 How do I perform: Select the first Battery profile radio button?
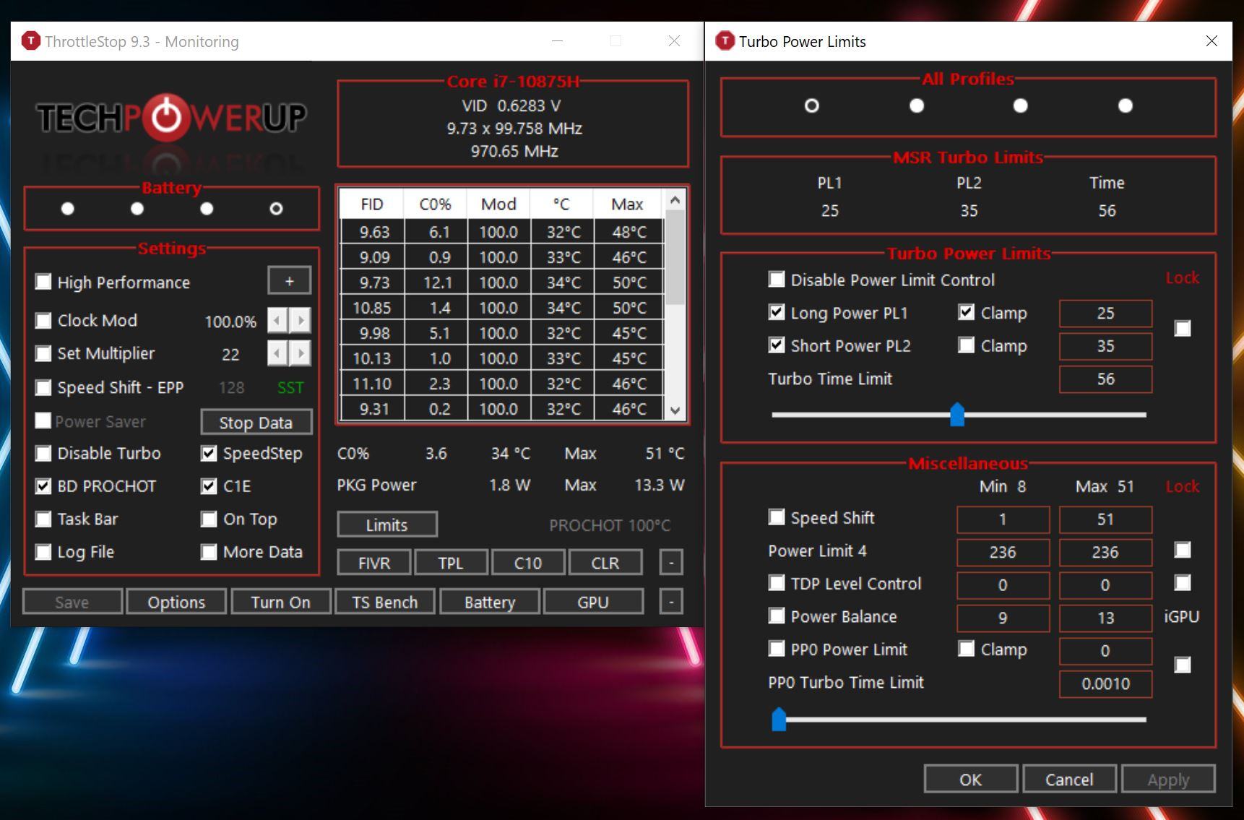tap(68, 209)
